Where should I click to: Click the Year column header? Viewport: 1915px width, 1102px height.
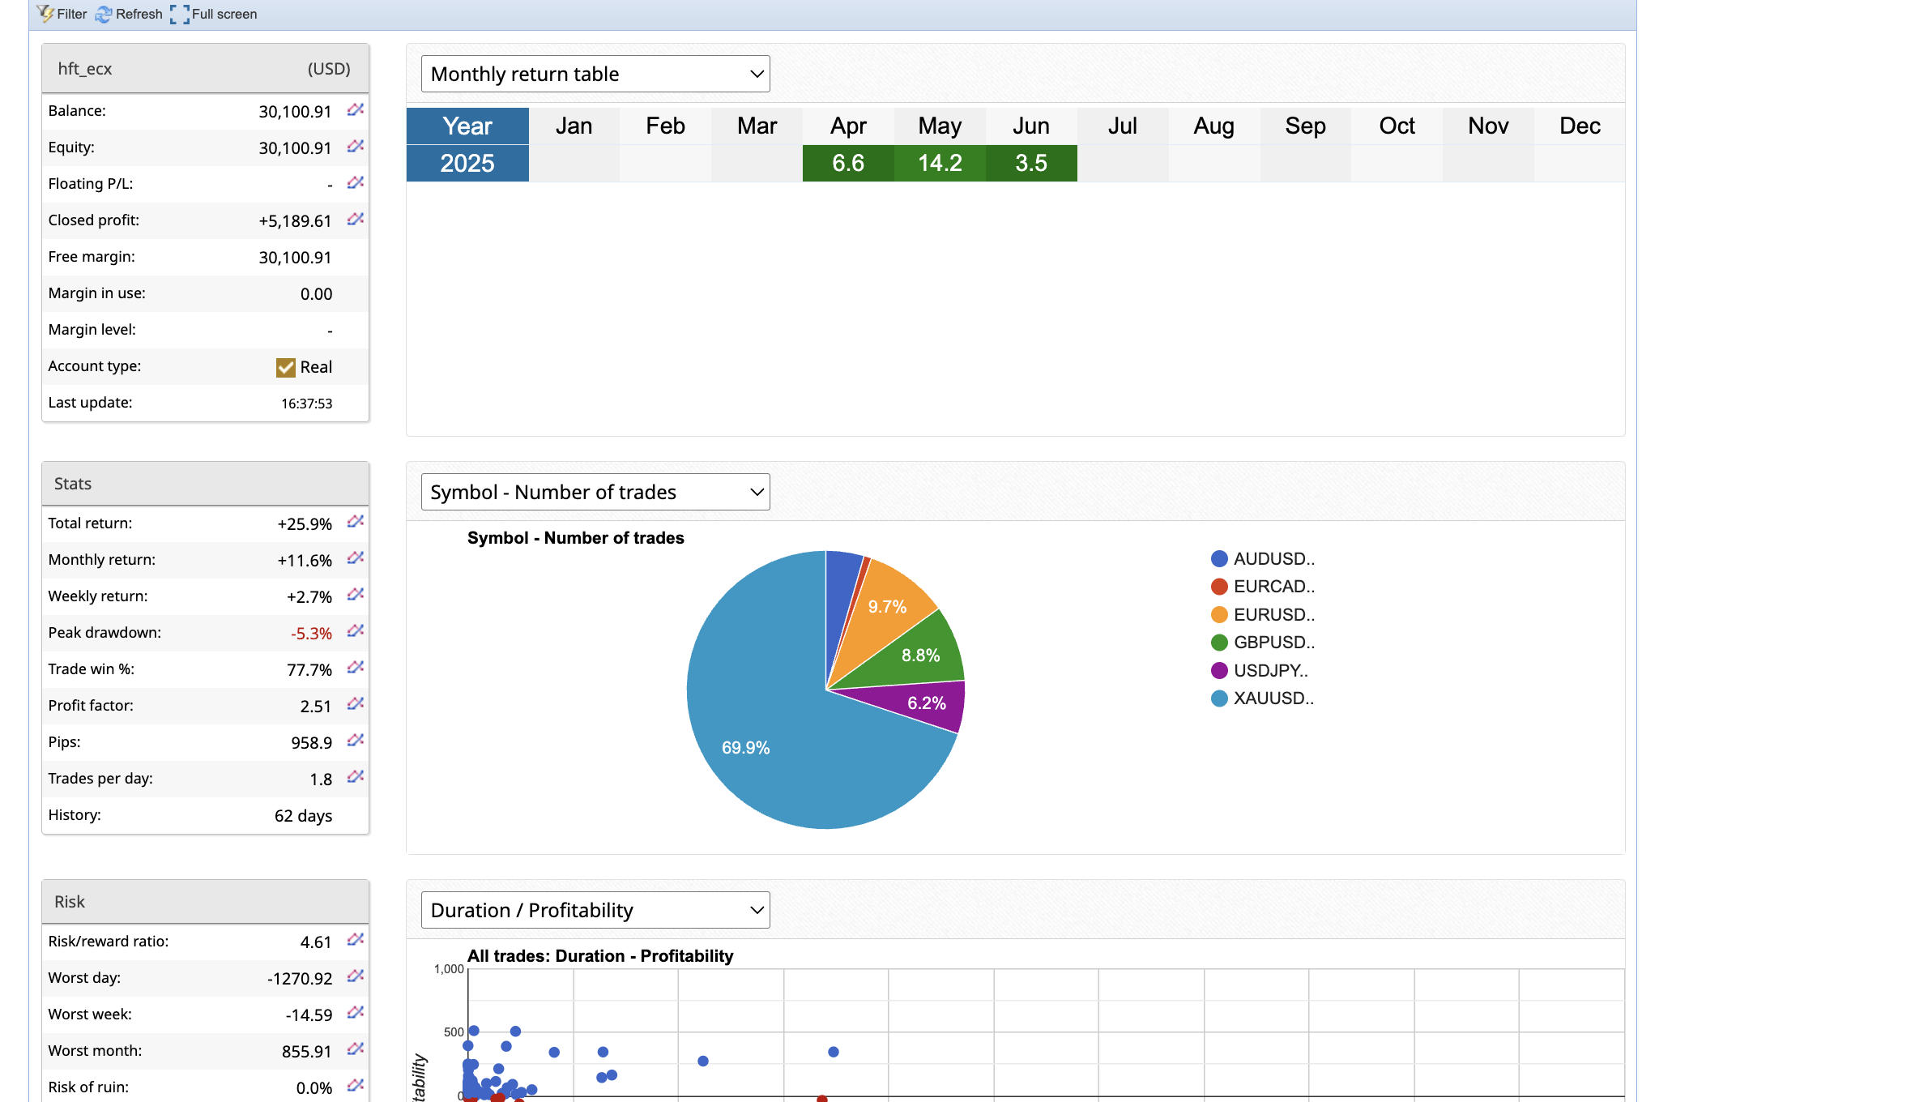[x=467, y=126]
